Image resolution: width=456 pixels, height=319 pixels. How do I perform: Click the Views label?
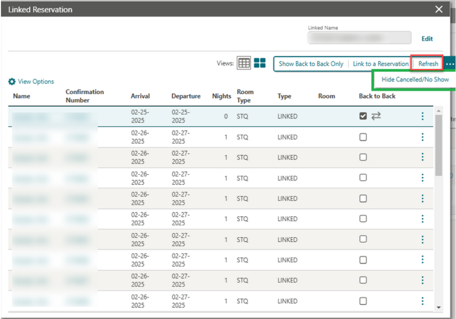click(x=225, y=63)
